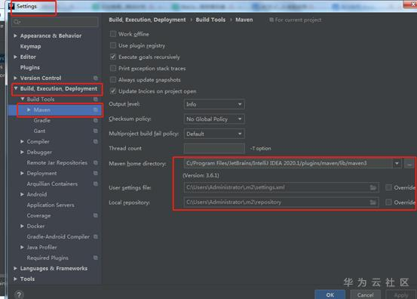Select Keymap in settings tree

click(x=31, y=46)
